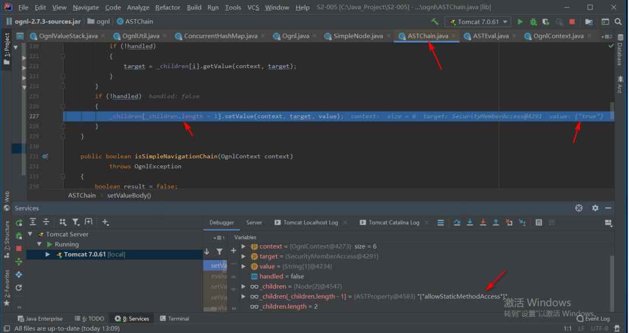Hide the Services panel with minus icon
Viewport: 629px width, 333px height.
pyautogui.click(x=608, y=208)
